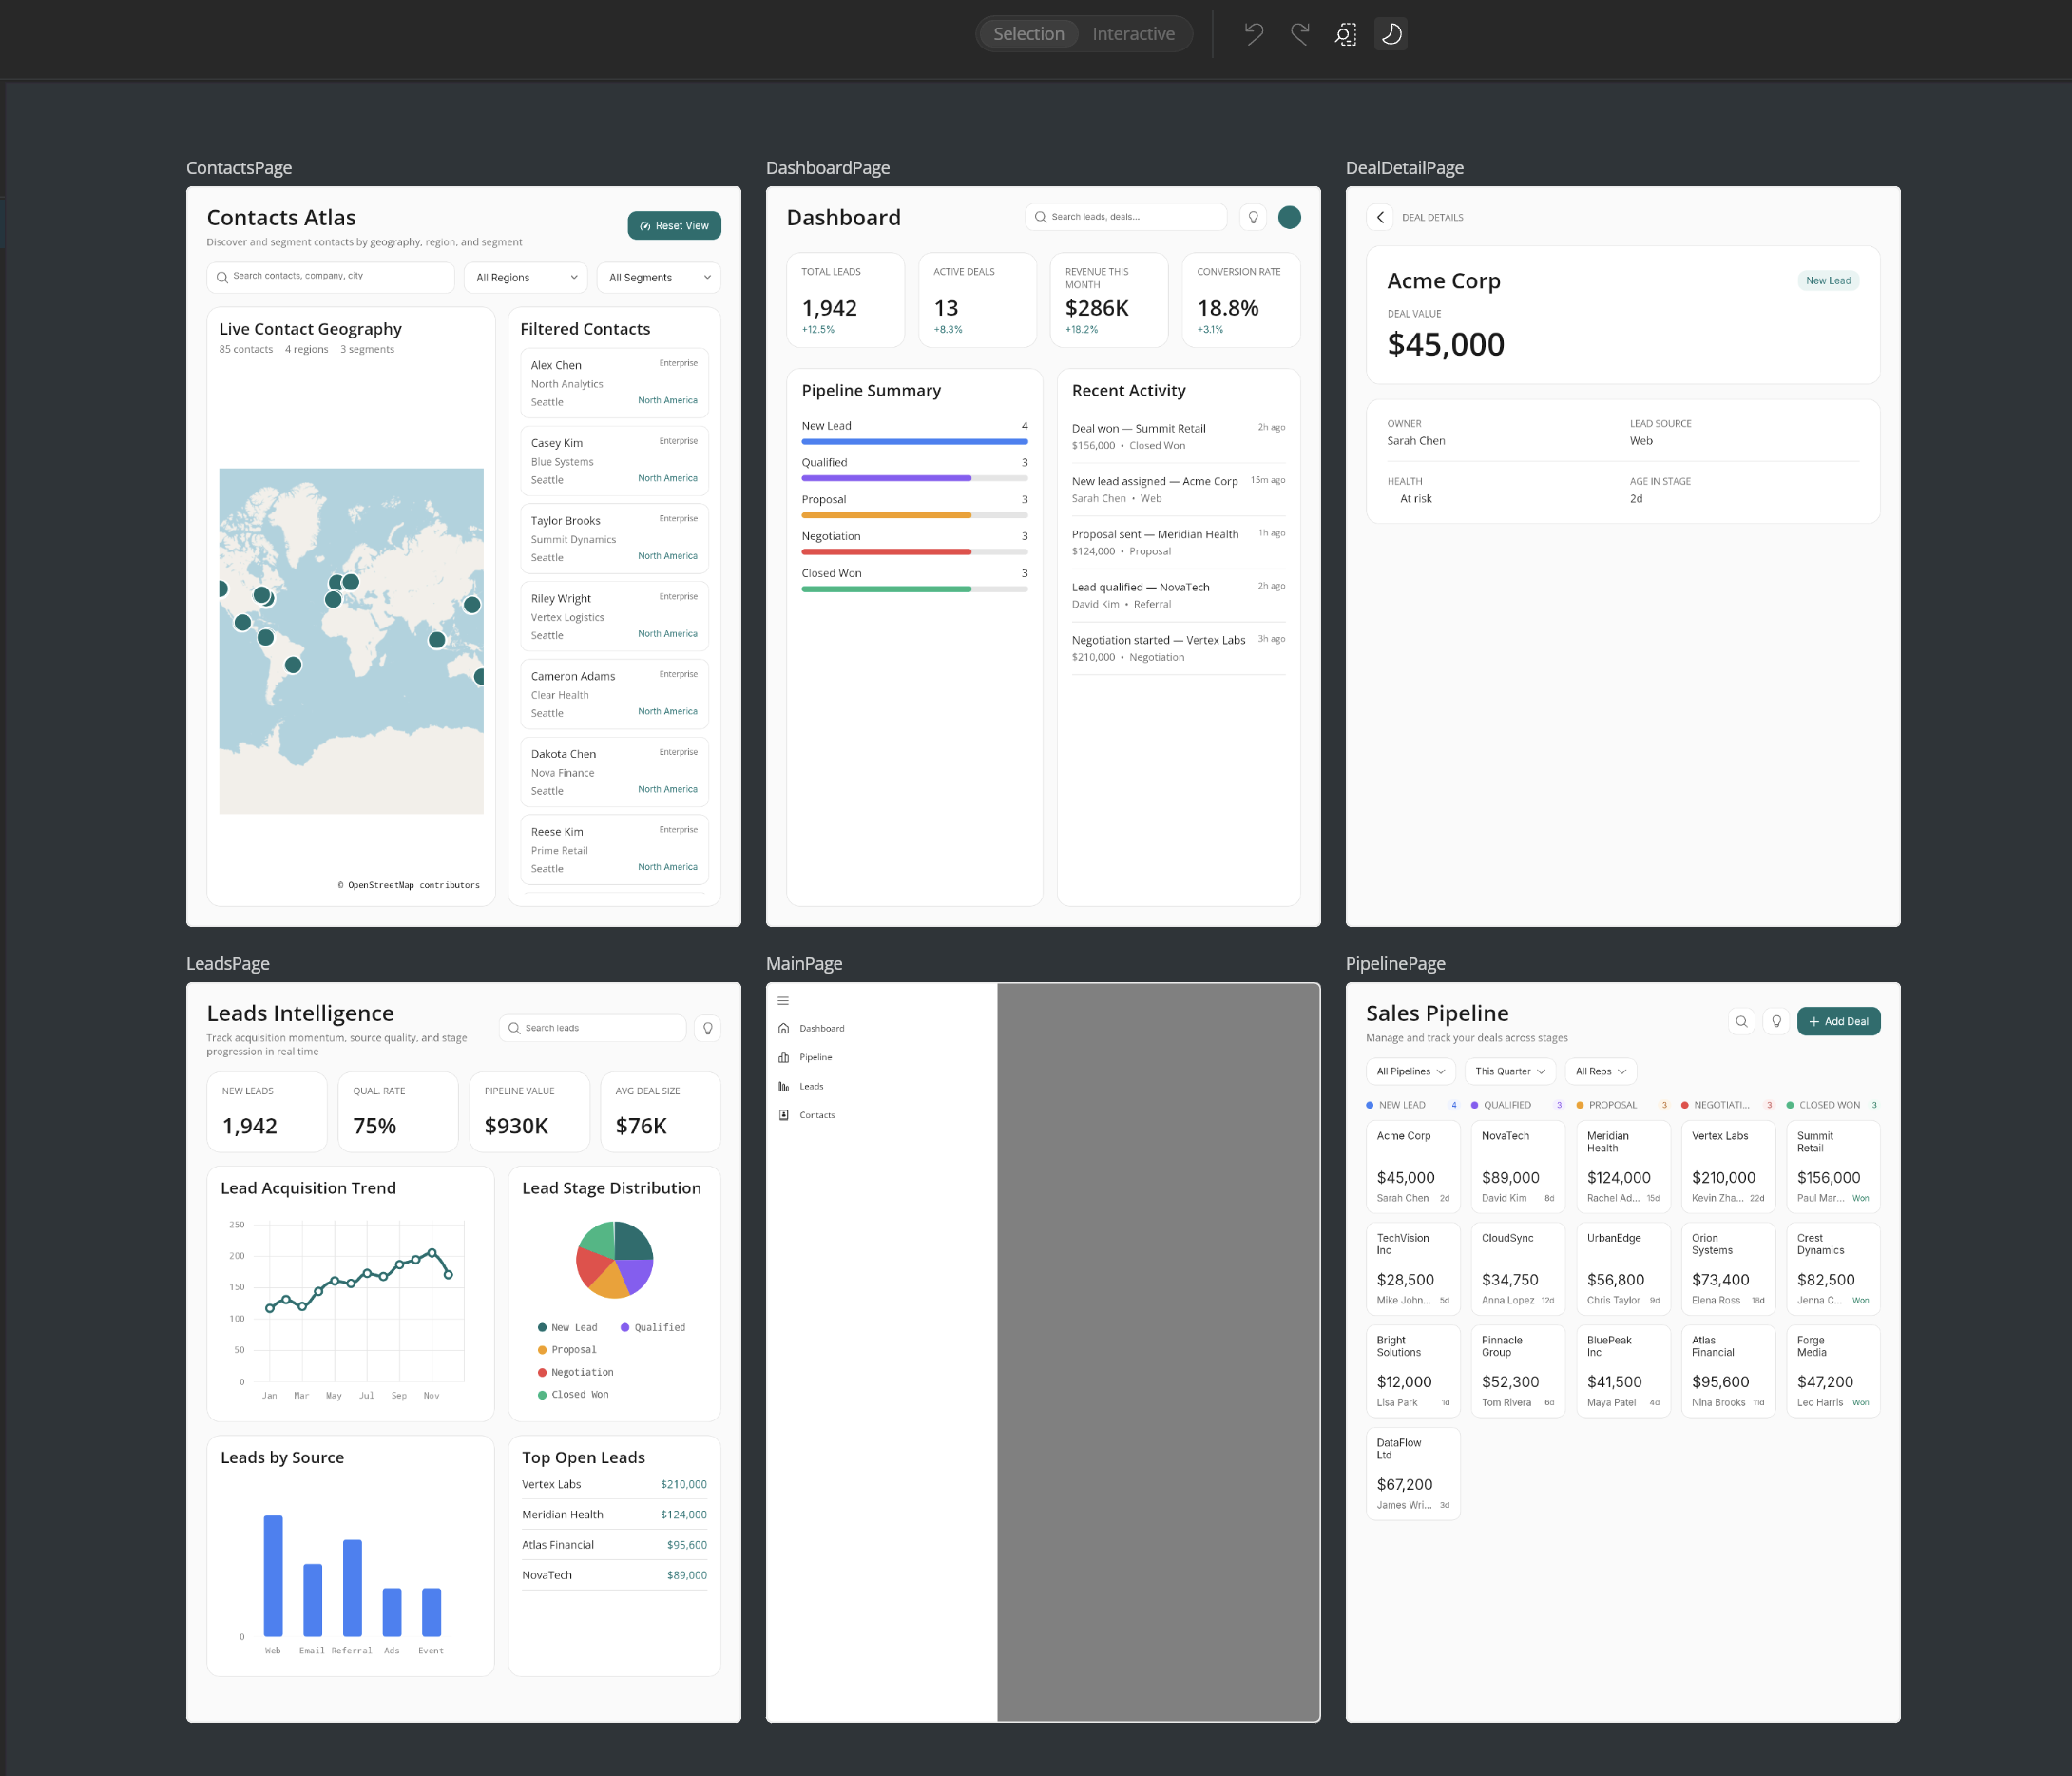Click the lightbulb icon on Dashboard header
The width and height of the screenshot is (2072, 1776).
[1253, 217]
